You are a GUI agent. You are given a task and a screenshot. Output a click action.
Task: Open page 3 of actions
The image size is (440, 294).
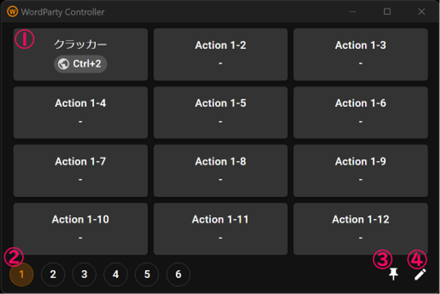pos(84,274)
